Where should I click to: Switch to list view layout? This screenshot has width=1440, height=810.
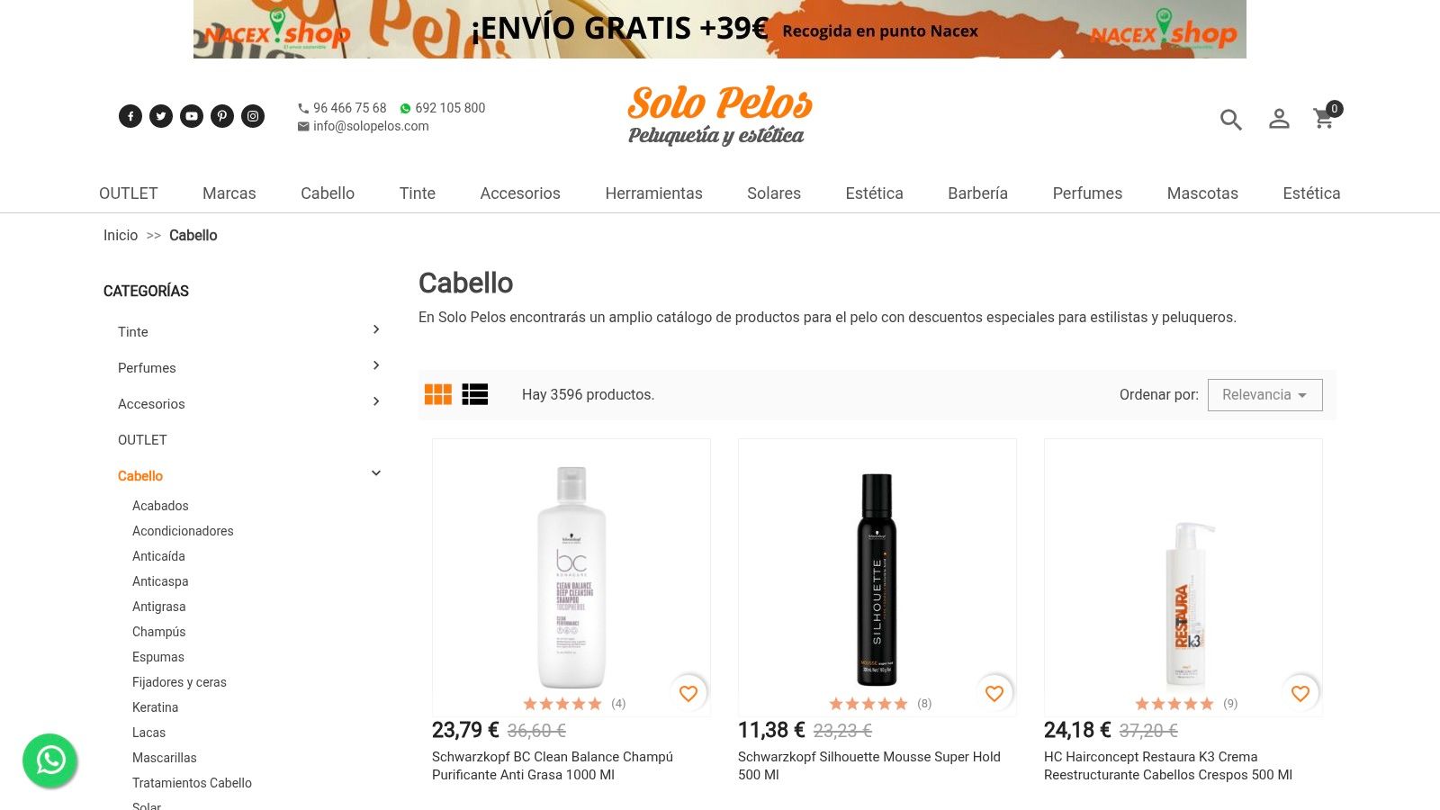[475, 394]
